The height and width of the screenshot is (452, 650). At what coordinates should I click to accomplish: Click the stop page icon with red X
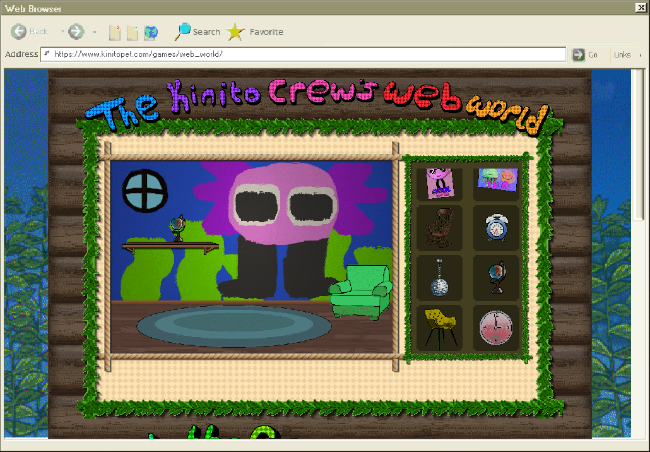[x=115, y=32]
